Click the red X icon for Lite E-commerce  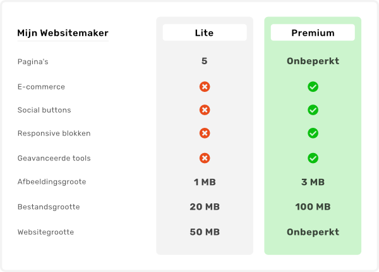click(205, 87)
